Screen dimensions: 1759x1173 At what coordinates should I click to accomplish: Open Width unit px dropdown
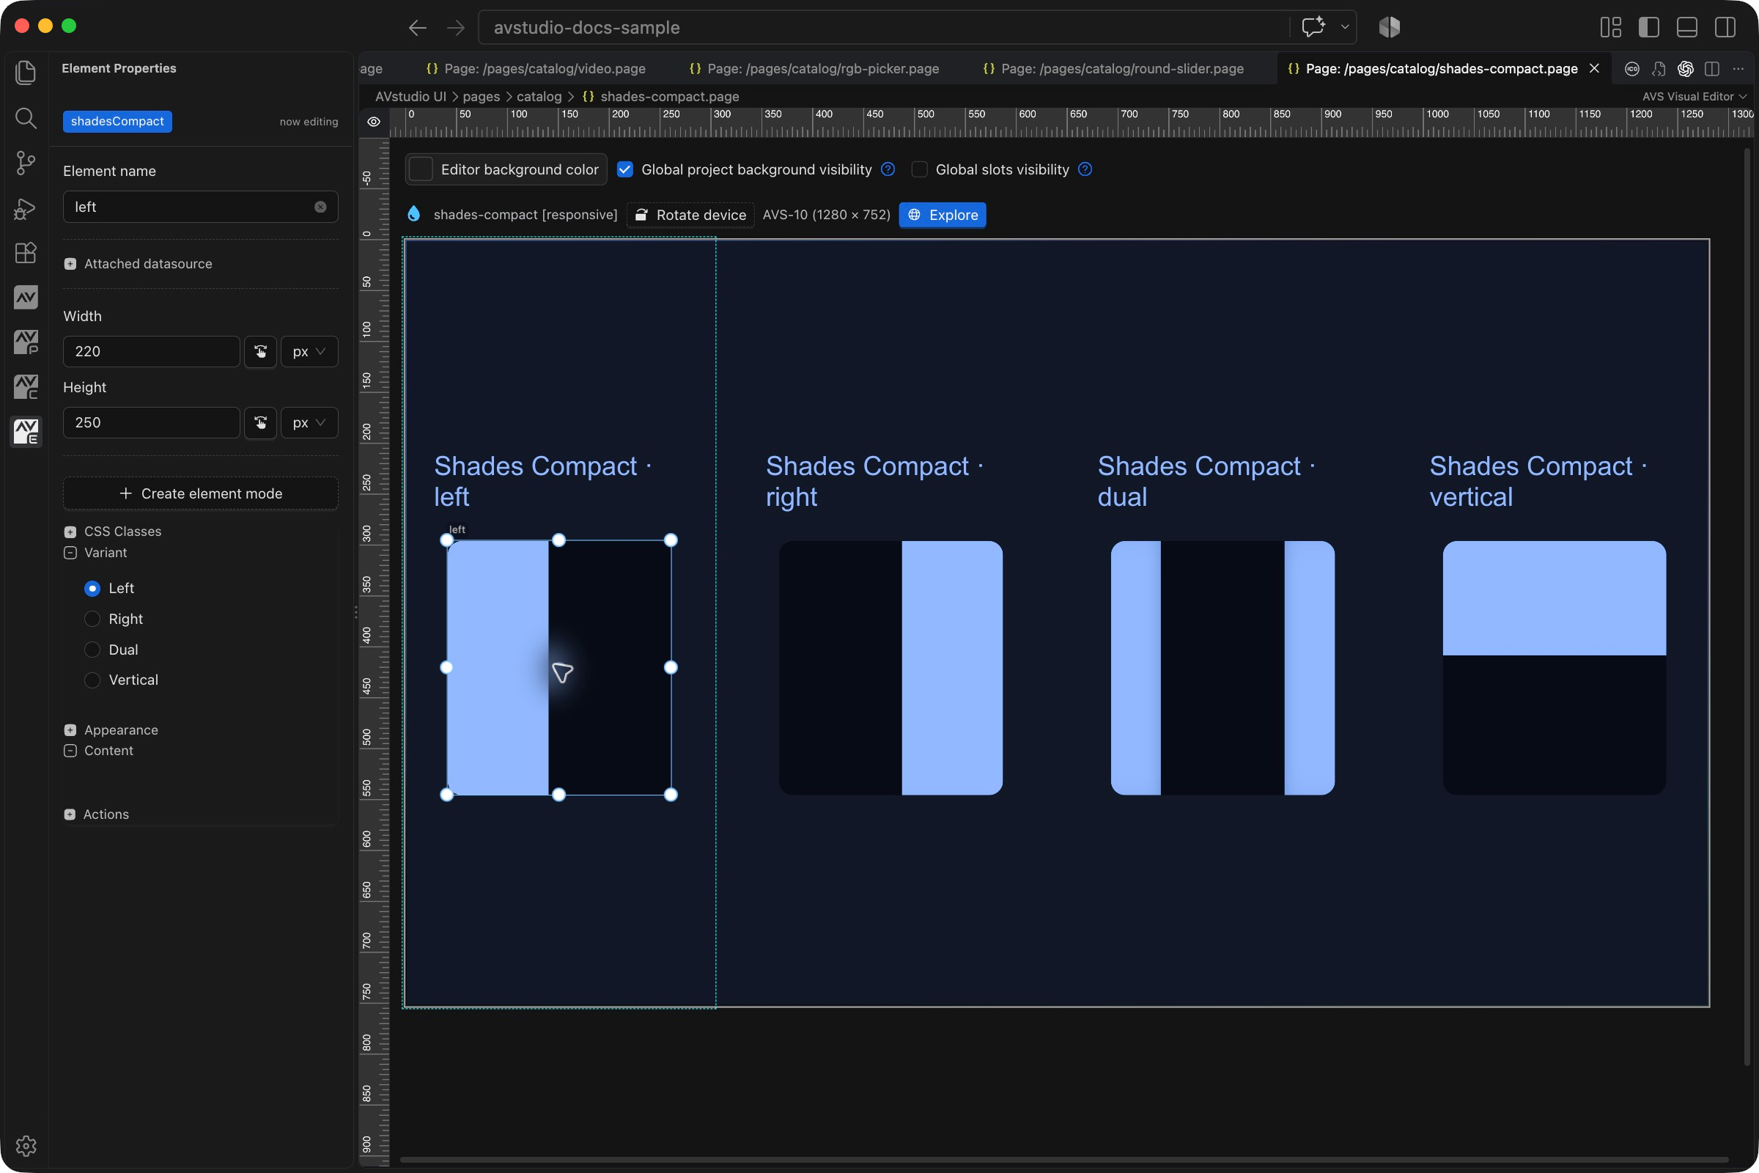pyautogui.click(x=309, y=352)
